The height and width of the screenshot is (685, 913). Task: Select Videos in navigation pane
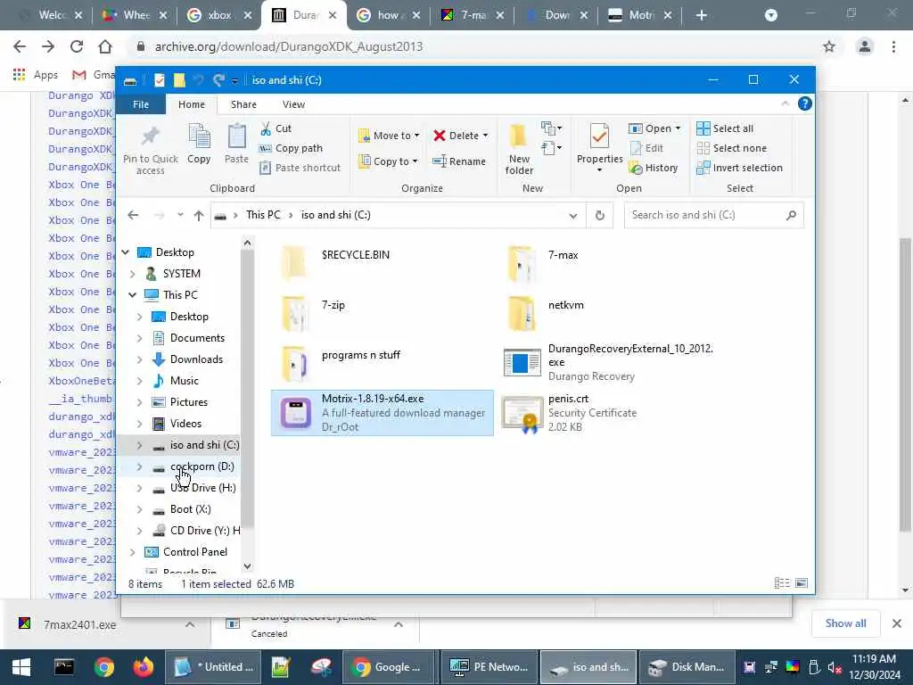point(185,424)
